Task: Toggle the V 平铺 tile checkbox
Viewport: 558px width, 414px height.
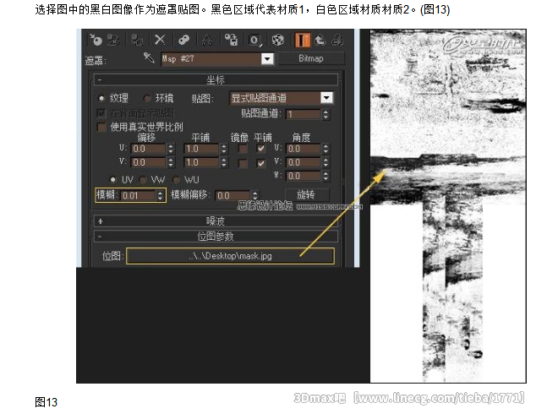Action: [261, 163]
